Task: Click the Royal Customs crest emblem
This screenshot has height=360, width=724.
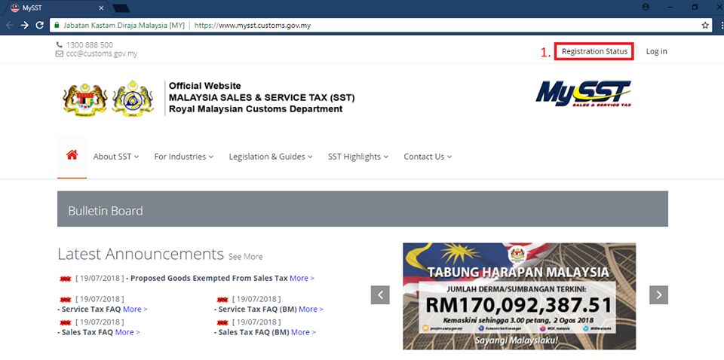Action: point(133,98)
